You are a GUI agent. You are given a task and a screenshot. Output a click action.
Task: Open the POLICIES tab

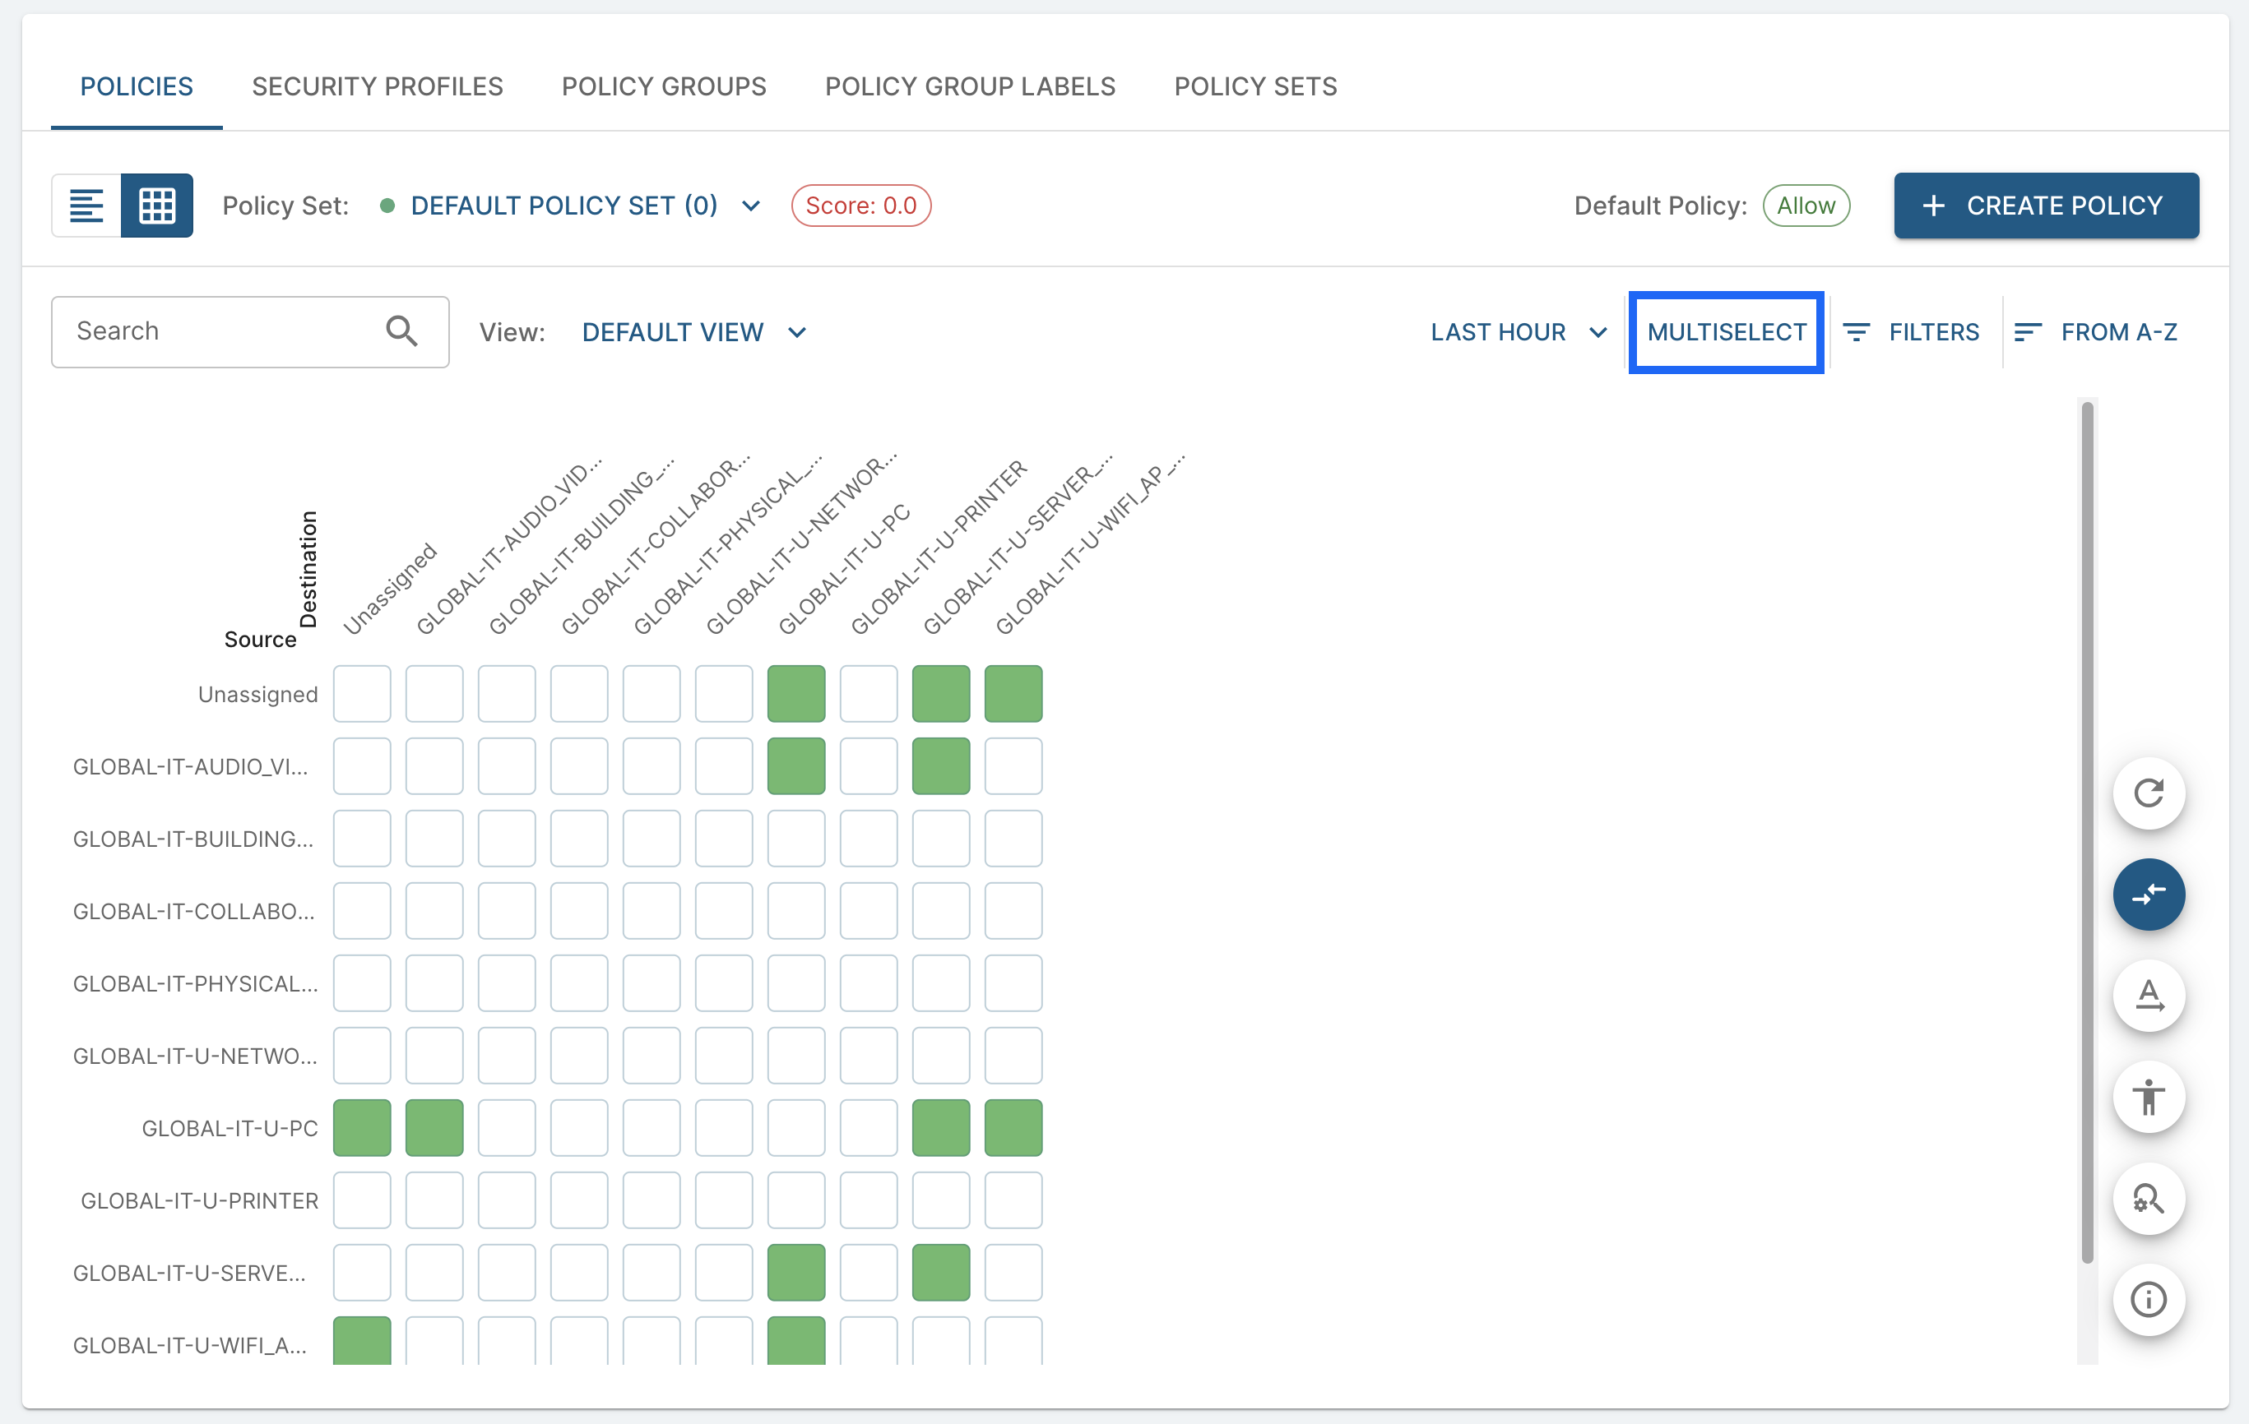click(137, 87)
